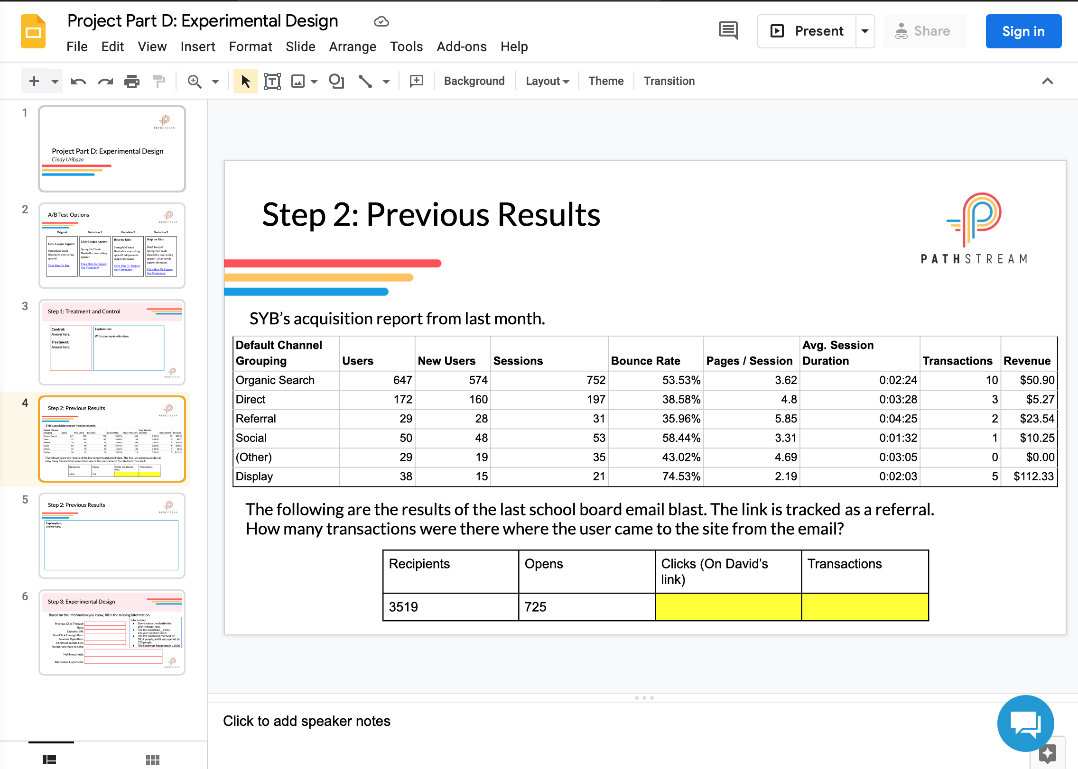
Task: Switch to grid view at bottom left
Action: [x=153, y=760]
